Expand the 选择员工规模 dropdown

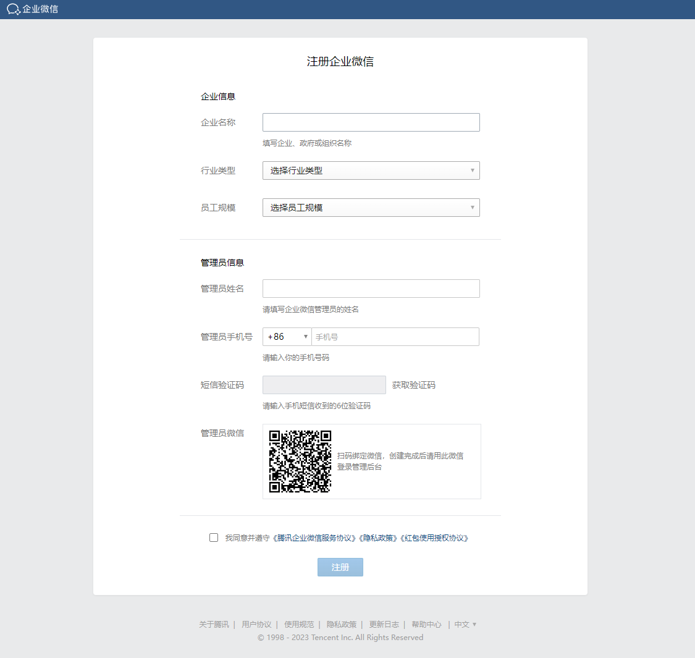click(371, 208)
